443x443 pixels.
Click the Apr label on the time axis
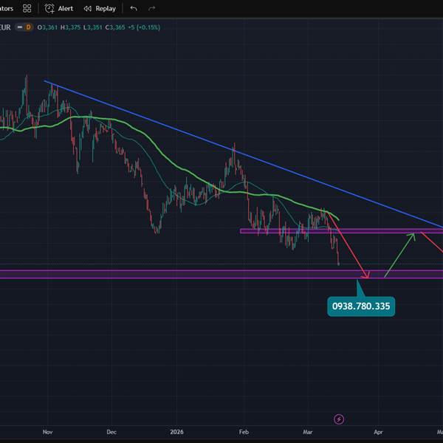point(378,432)
